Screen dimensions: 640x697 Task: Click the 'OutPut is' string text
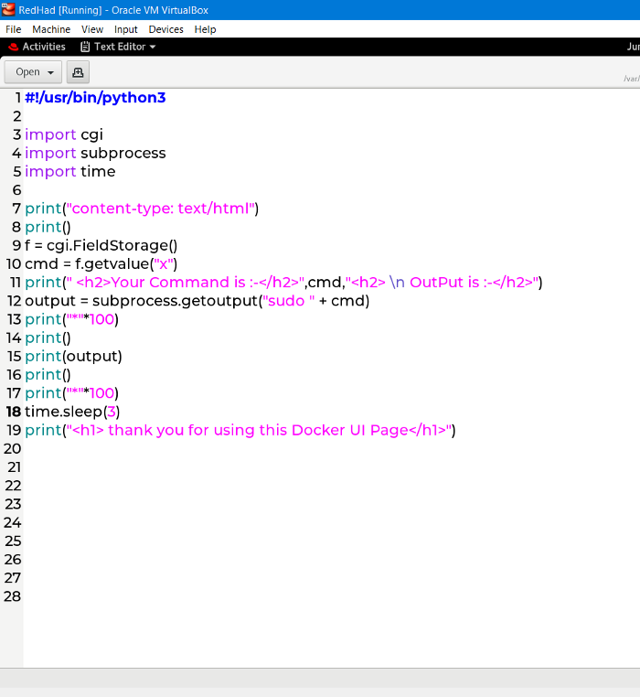(x=444, y=283)
